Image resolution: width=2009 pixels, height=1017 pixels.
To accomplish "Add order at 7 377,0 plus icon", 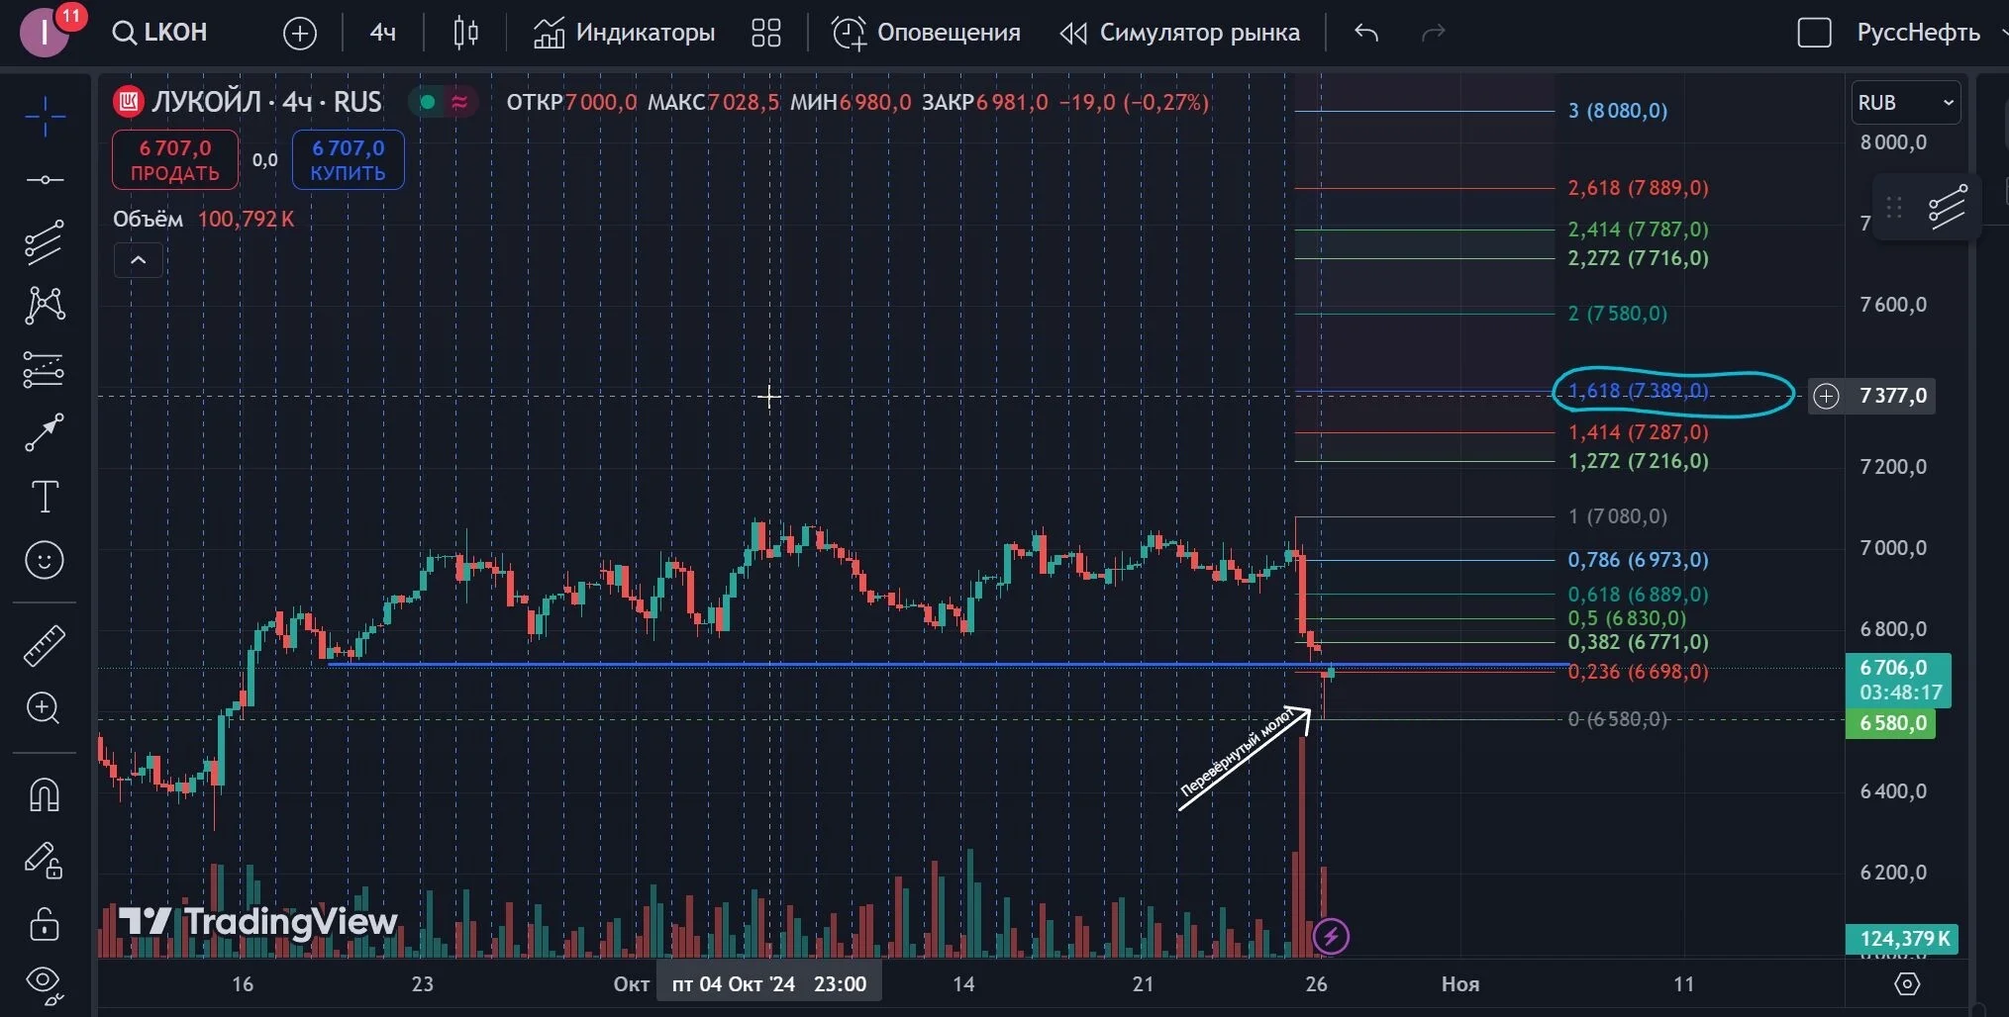I will click(x=1826, y=397).
